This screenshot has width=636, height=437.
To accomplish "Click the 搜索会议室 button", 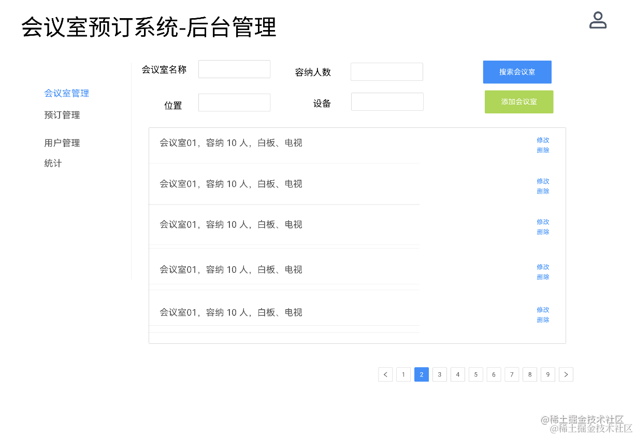I will pos(517,72).
